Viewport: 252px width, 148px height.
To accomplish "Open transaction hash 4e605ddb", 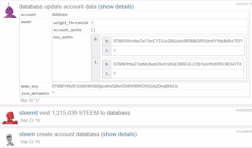I will coord(244,110).
